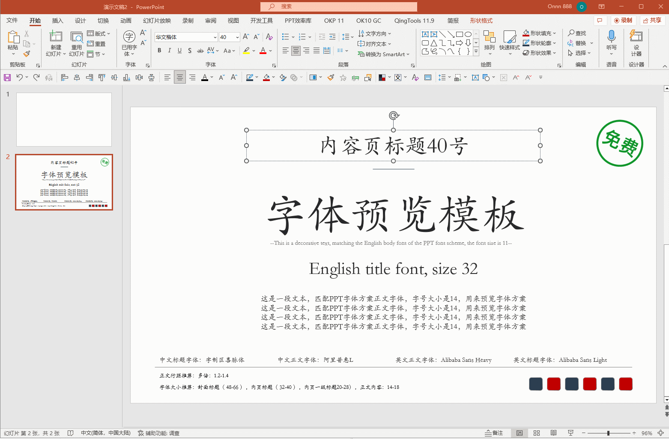Open the 幻灯片放映 Slide Show tab
This screenshot has width=669, height=439.
157,21
